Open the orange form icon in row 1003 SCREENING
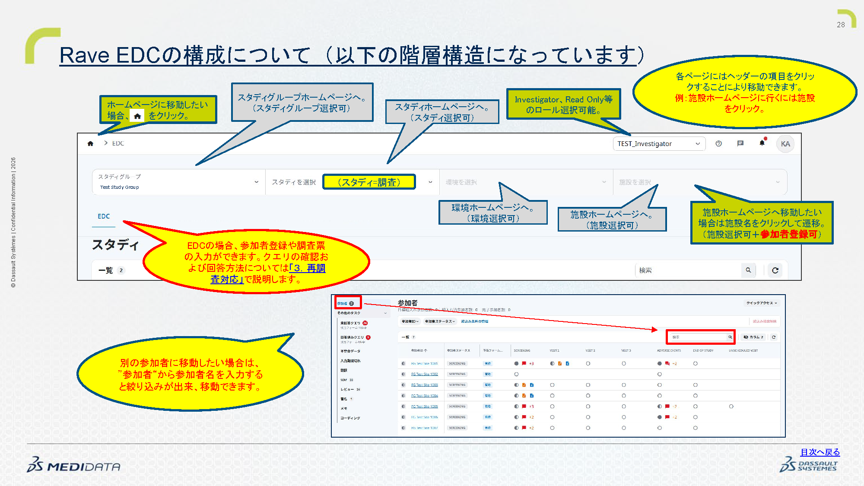Image resolution: width=864 pixels, height=486 pixels. point(524,385)
